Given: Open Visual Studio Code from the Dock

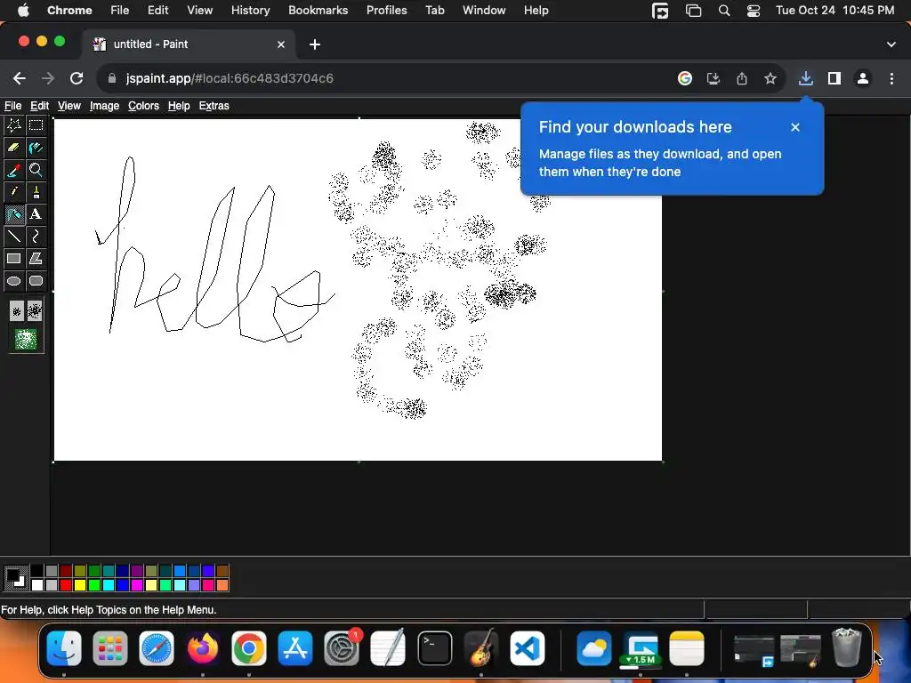Looking at the screenshot, I should pos(528,648).
